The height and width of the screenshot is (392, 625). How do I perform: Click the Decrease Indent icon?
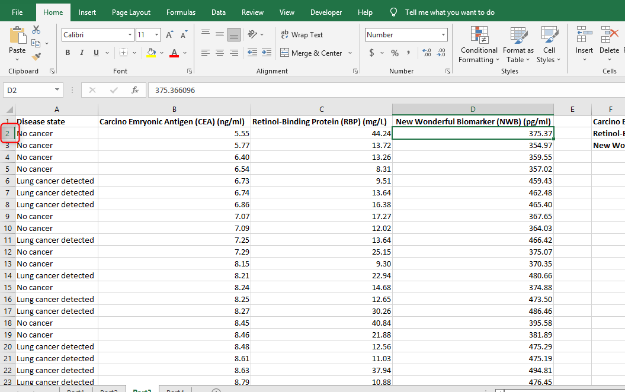pyautogui.click(x=252, y=53)
